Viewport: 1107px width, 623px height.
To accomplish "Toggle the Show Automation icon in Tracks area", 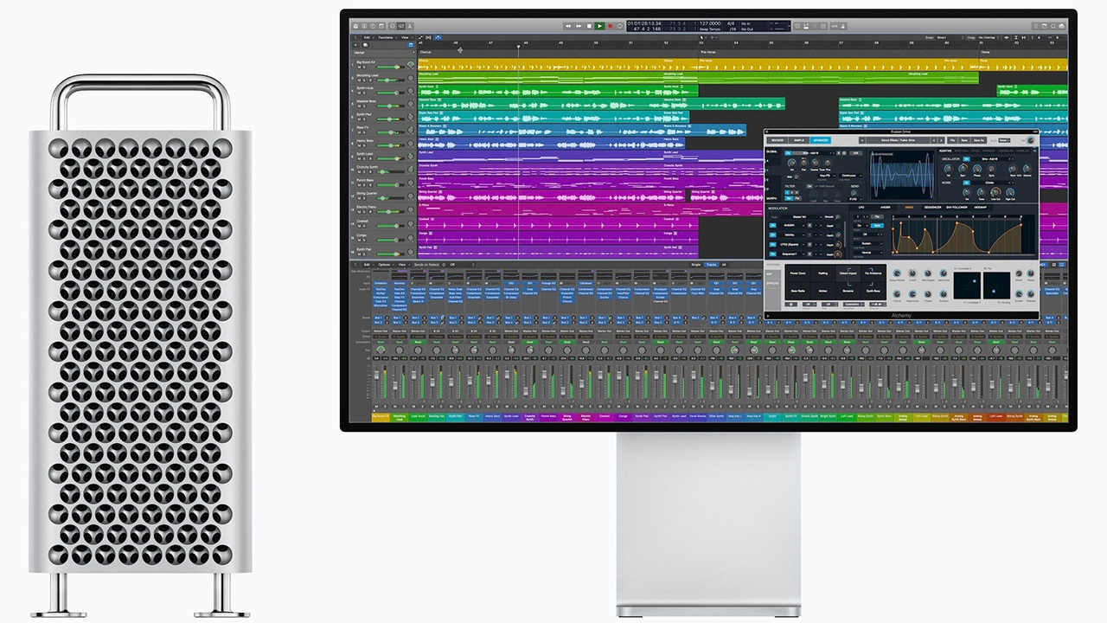I will coord(420,37).
